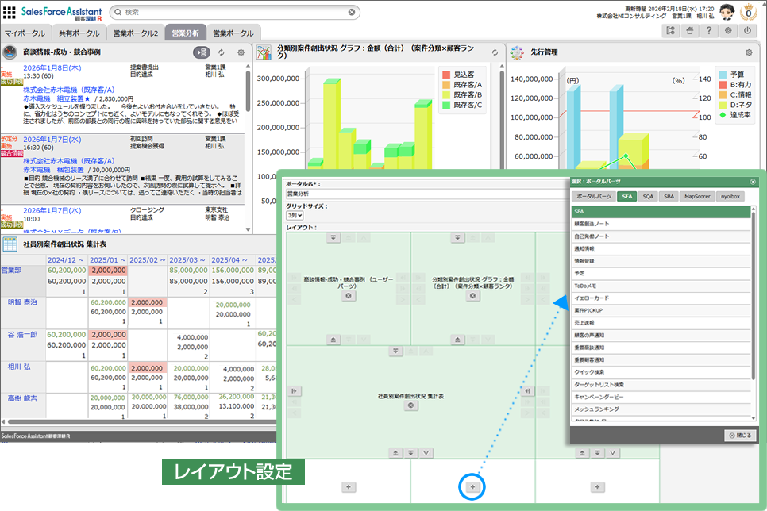
Task: Switch to the 共有ポータル tab
Action: tap(79, 33)
